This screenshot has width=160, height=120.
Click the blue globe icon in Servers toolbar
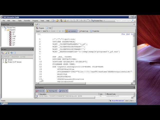(11, 53)
